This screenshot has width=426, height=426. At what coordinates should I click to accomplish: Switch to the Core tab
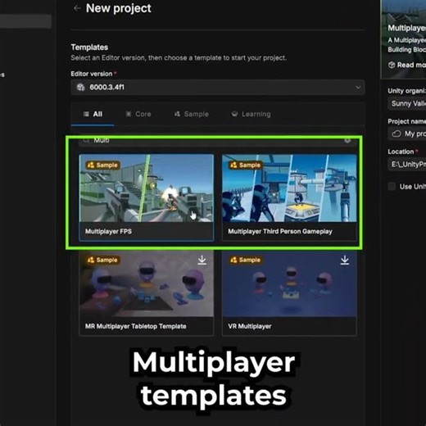pos(138,114)
